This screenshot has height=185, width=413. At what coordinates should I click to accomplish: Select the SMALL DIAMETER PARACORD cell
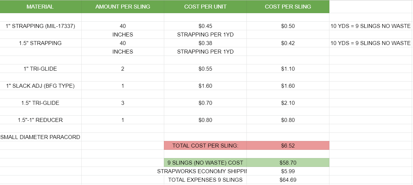(40, 137)
